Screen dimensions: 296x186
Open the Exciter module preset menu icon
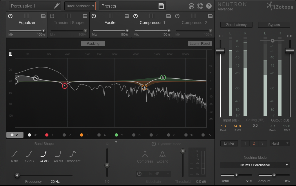(127, 16)
